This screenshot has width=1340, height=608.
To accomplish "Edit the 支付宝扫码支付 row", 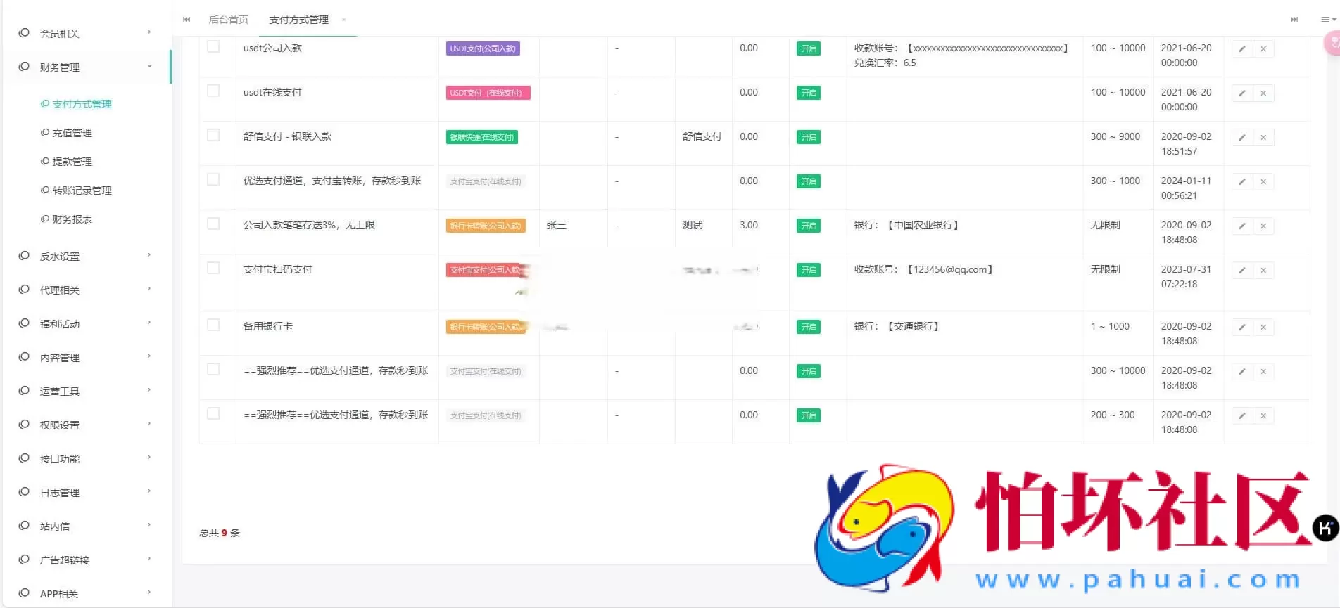I will [1242, 271].
